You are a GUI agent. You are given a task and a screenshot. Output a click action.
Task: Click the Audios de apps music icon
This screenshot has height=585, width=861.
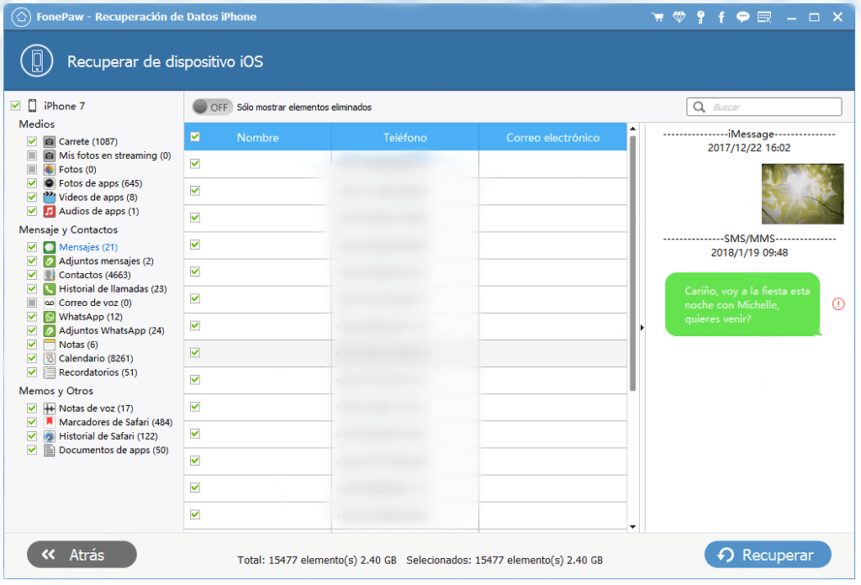tap(50, 211)
